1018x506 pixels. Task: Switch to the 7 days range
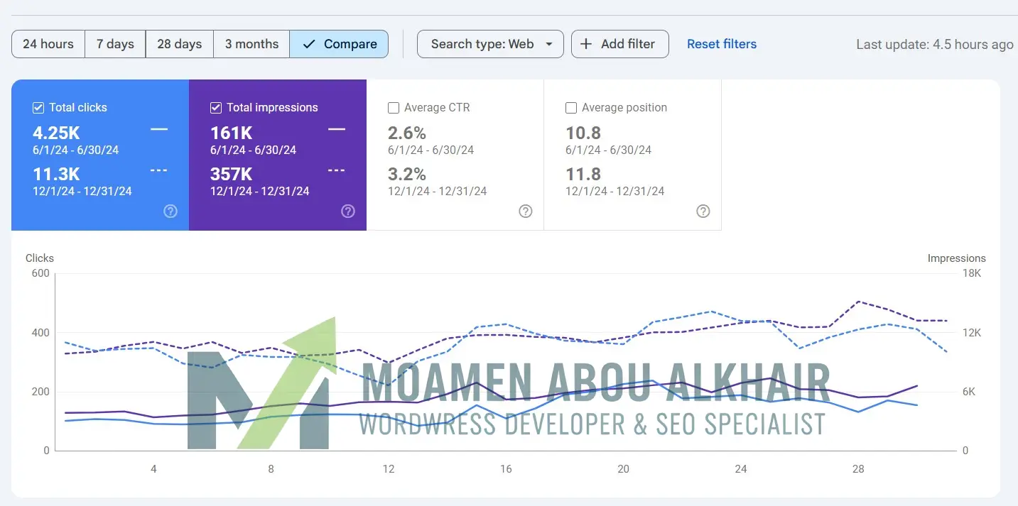pos(115,44)
